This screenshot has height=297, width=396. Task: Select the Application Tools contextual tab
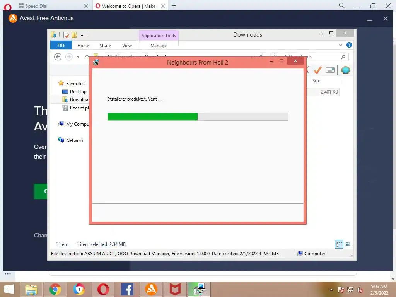click(159, 35)
